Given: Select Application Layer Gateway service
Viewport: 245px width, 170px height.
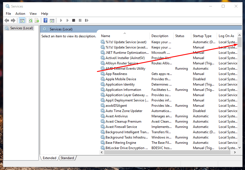Looking at the screenshot, I should (x=169, y=95).
